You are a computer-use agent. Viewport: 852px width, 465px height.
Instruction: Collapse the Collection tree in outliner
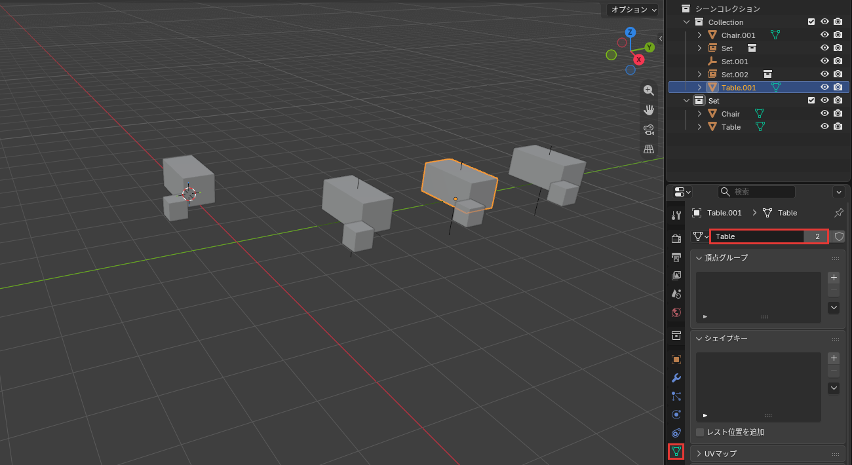point(686,22)
